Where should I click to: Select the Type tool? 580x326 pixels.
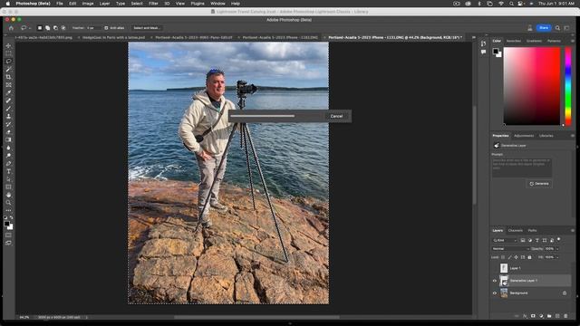point(8,171)
